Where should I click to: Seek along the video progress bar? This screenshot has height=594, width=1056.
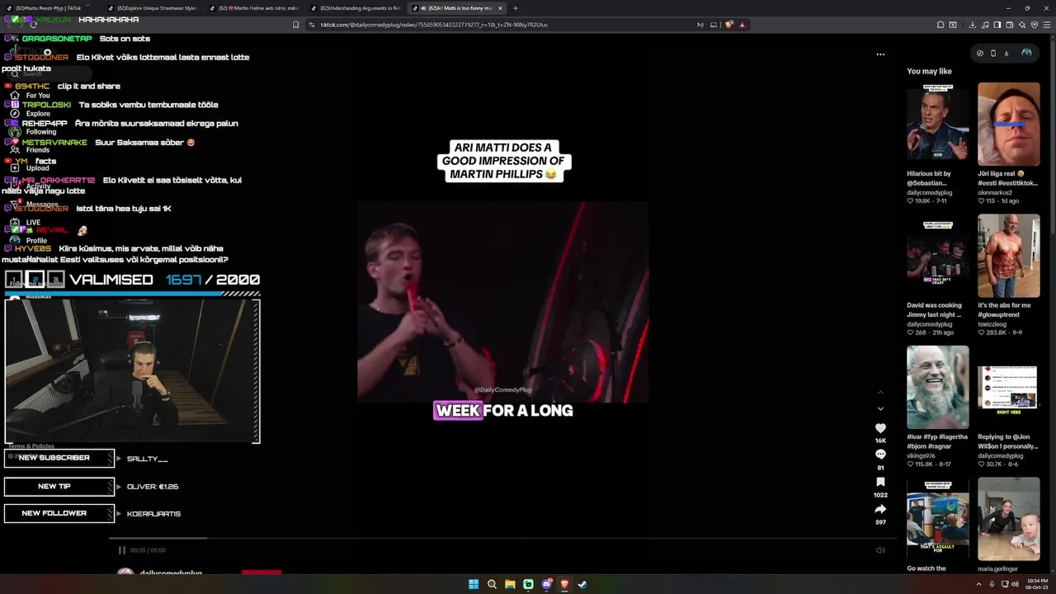point(503,539)
